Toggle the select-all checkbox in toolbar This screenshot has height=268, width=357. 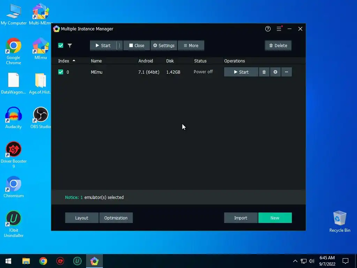click(61, 45)
